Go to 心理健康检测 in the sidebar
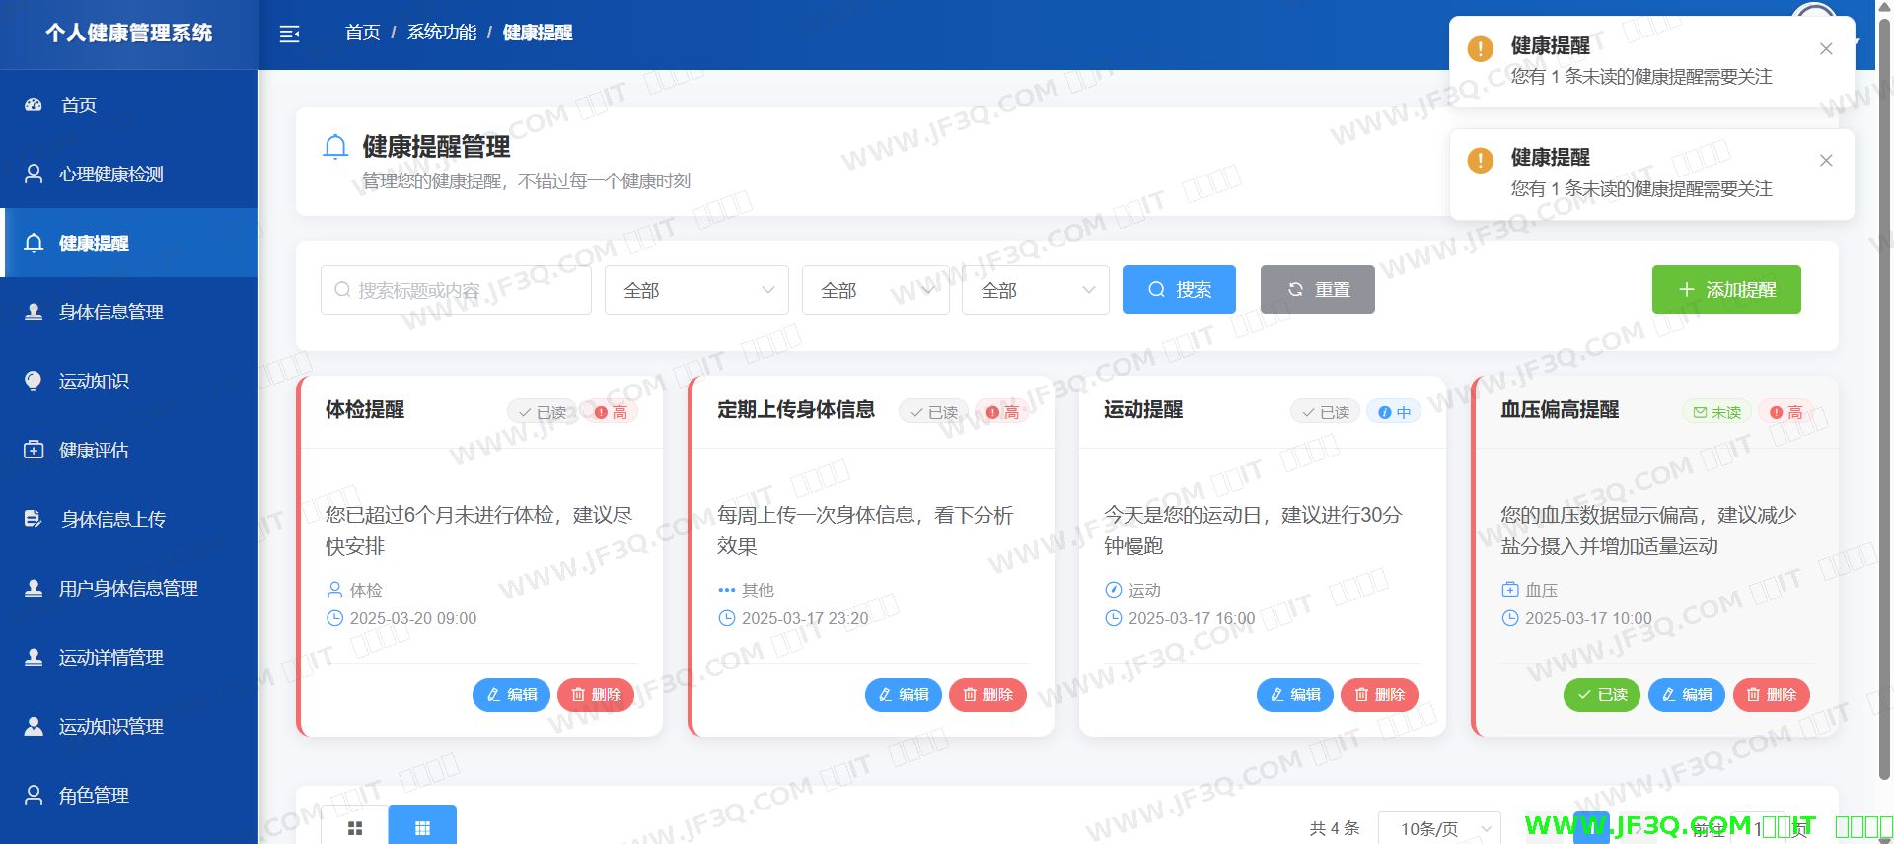 point(110,175)
